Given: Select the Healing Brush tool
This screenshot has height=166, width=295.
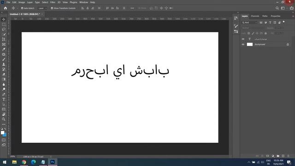Looking at the screenshot, I should click(4, 54).
